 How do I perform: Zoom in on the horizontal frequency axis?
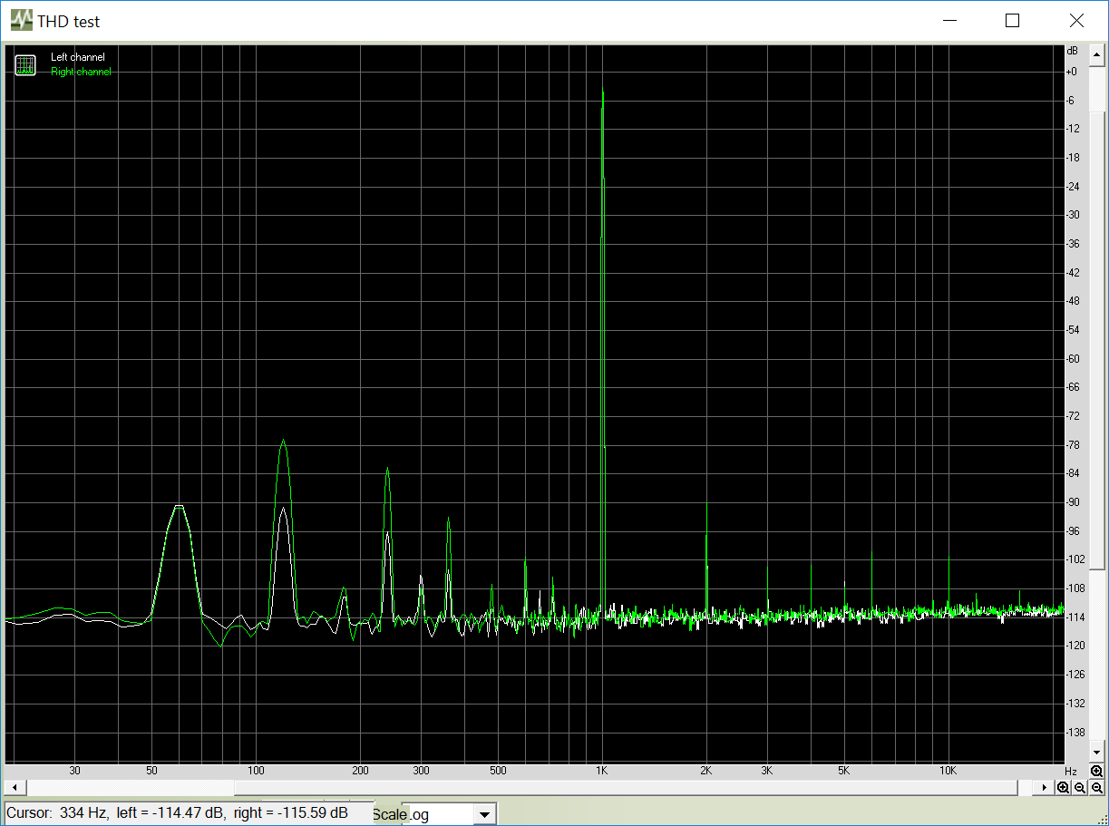1063,787
